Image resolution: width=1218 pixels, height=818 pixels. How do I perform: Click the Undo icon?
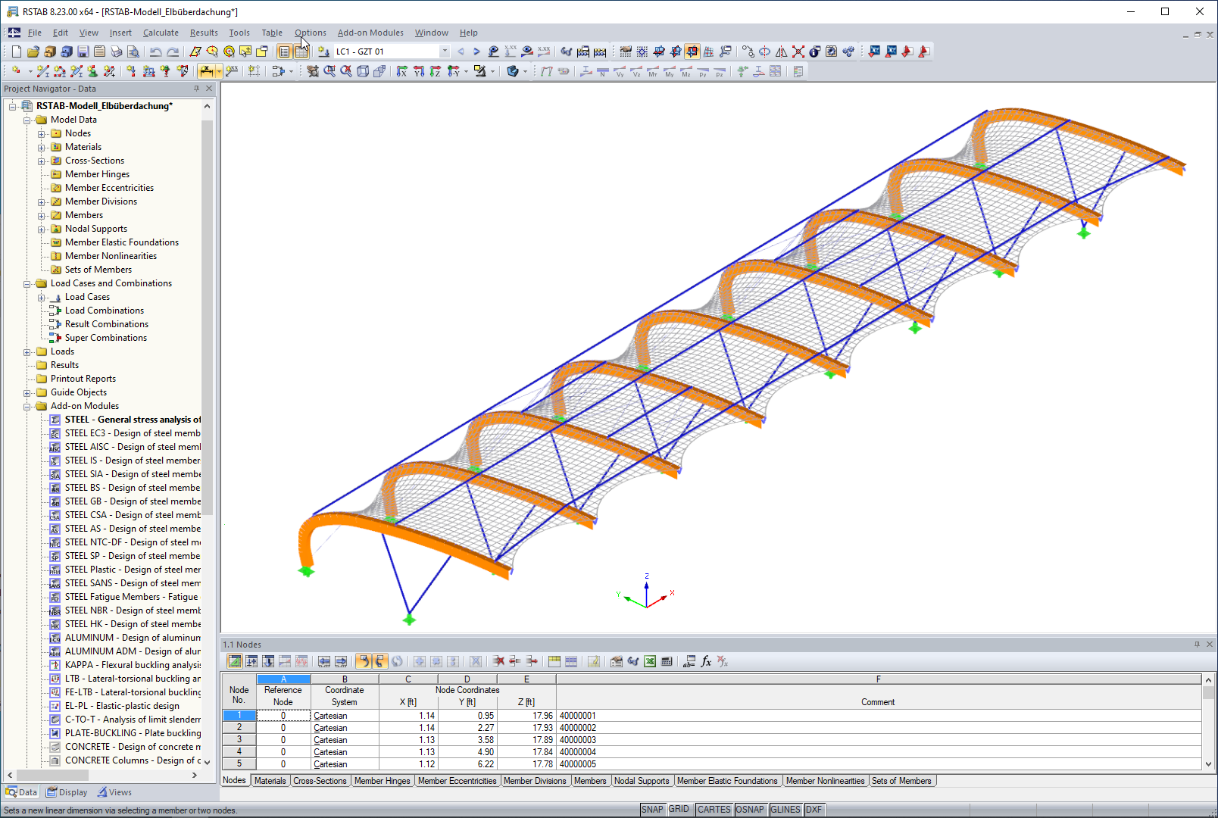pyautogui.click(x=157, y=51)
